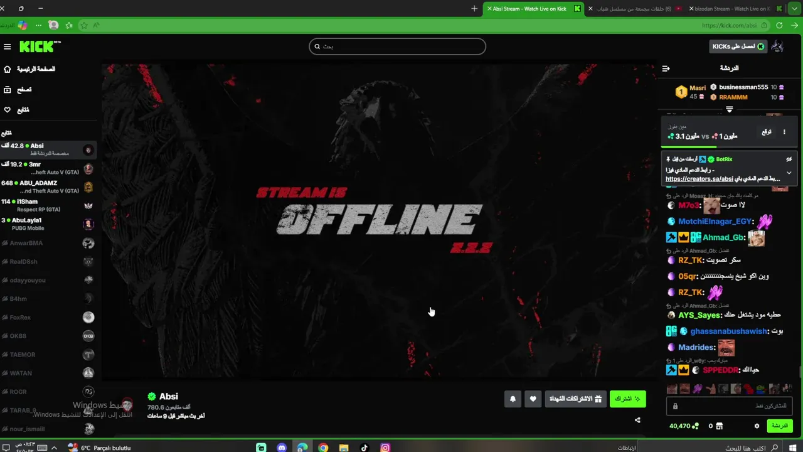Open AnwarBMA offline channel in sidebar
This screenshot has height=452, width=803.
point(48,243)
